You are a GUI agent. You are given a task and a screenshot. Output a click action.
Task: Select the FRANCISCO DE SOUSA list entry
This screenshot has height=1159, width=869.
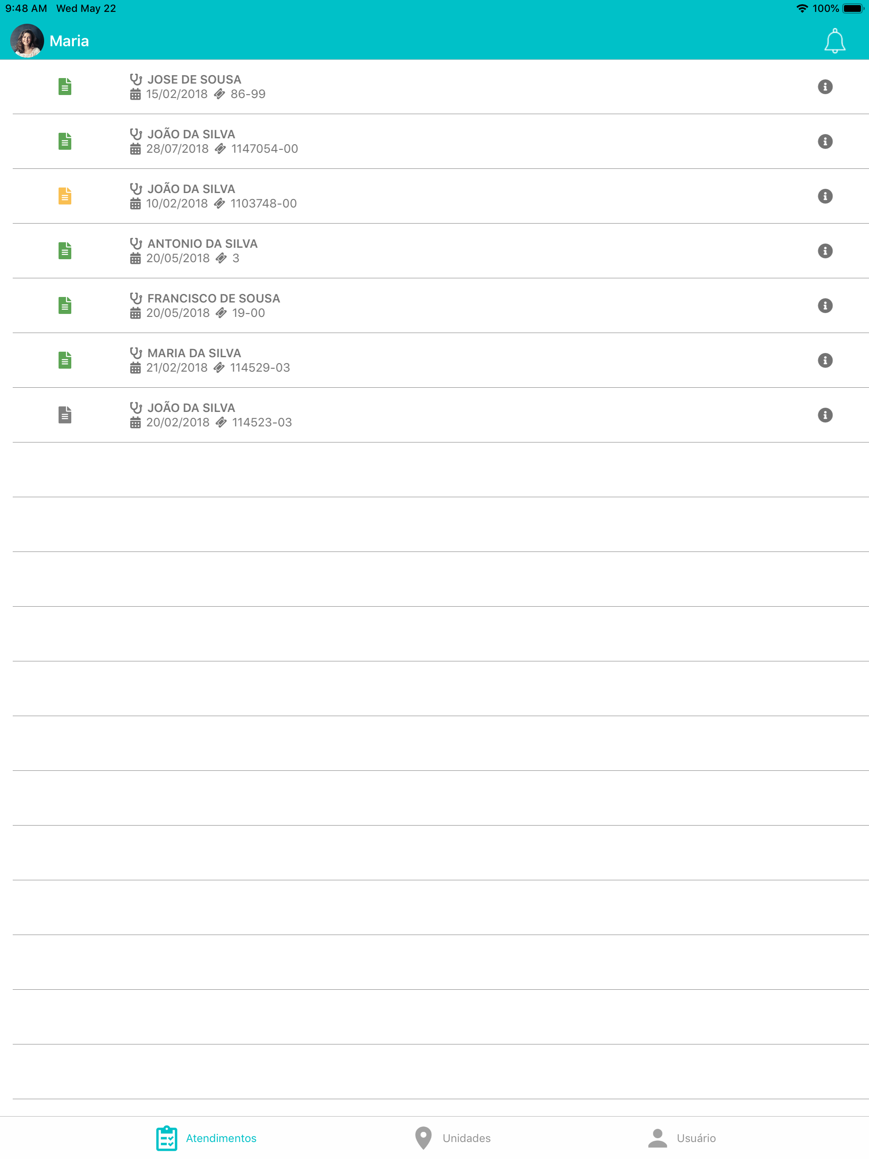[367, 305]
